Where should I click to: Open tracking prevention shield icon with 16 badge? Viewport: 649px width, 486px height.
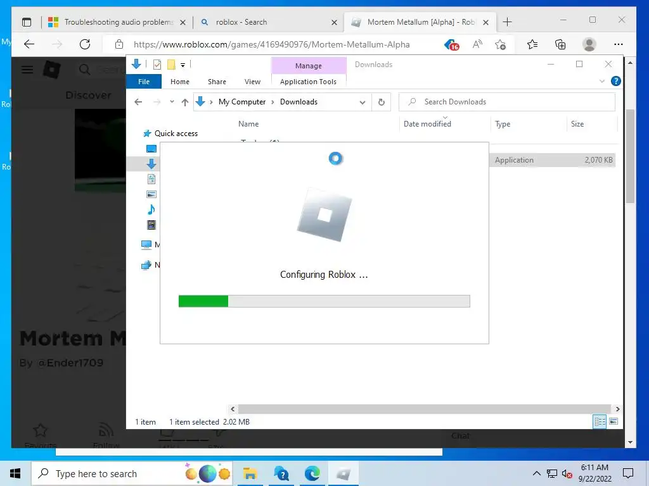451,45
